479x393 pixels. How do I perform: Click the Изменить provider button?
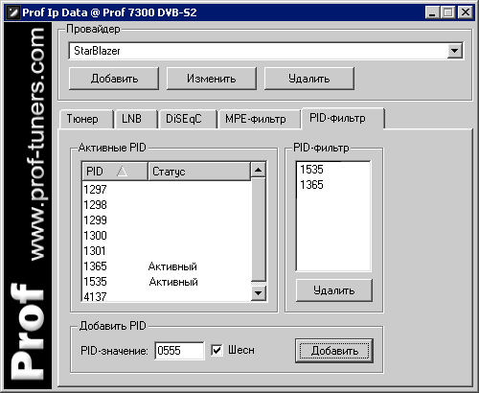click(x=212, y=79)
